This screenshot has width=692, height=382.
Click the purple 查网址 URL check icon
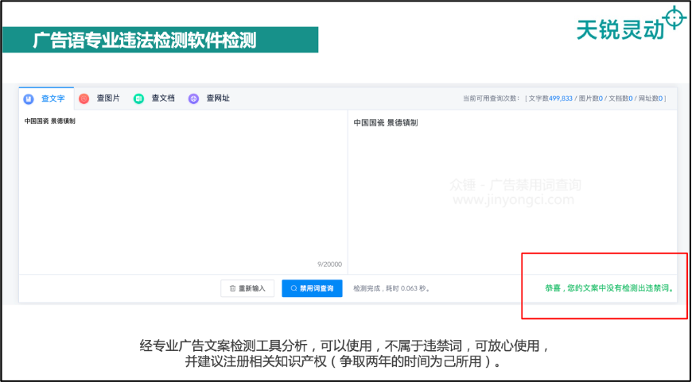pyautogui.click(x=193, y=98)
